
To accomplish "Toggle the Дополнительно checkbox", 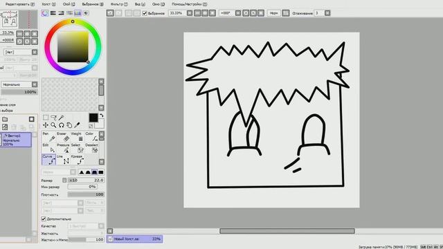I will pos(44,219).
